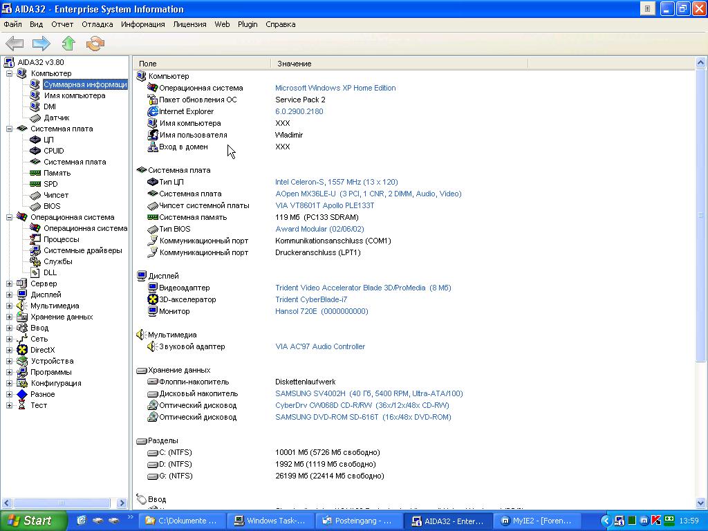Expand the Дисплей tree node
Viewport: 708px width, 531px height.
click(9, 295)
